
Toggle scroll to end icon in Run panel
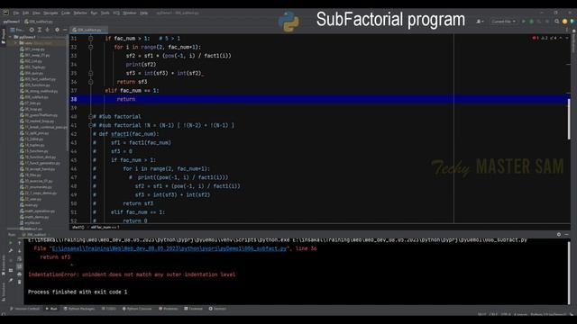point(19,266)
